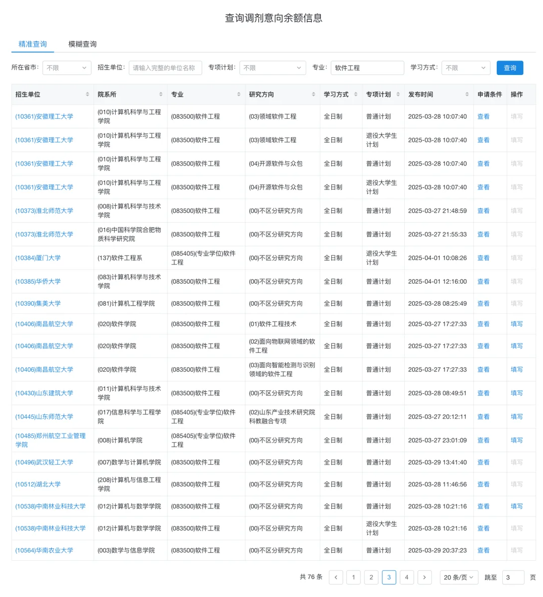Screen dimensions: 543x597
Task: Open the (10564)华南农业大学 link
Action: [44, 550]
